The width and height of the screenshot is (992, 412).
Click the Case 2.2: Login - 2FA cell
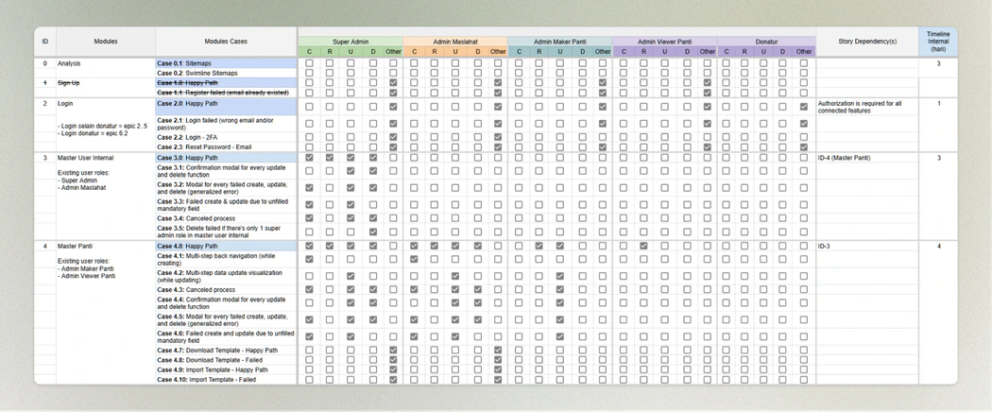coord(226,137)
